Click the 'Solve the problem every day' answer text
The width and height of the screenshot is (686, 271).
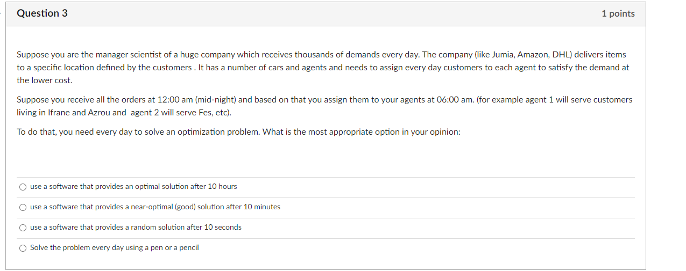114,247
